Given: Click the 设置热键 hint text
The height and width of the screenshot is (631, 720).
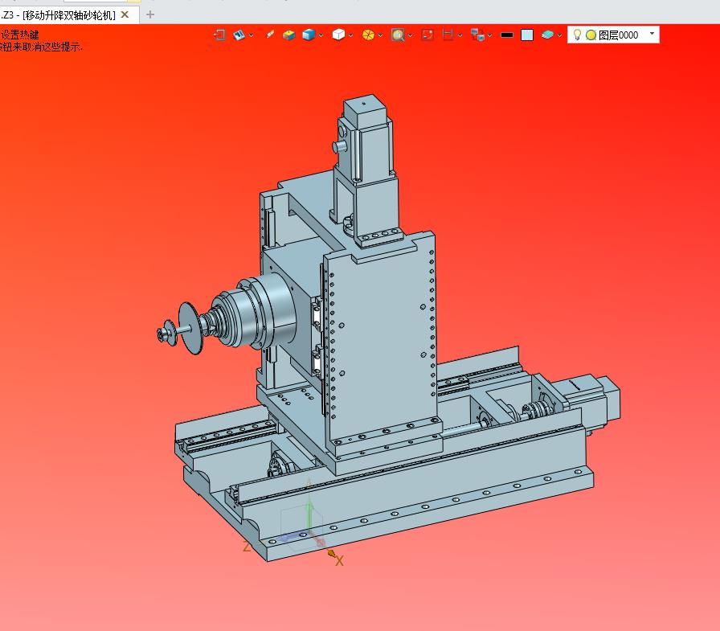Looking at the screenshot, I should click(x=20, y=35).
